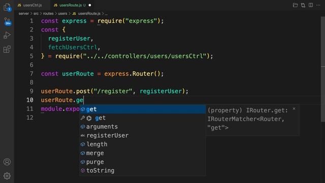Click the editor vertical scrollbar
The width and height of the screenshot is (325, 183).
pos(323,70)
